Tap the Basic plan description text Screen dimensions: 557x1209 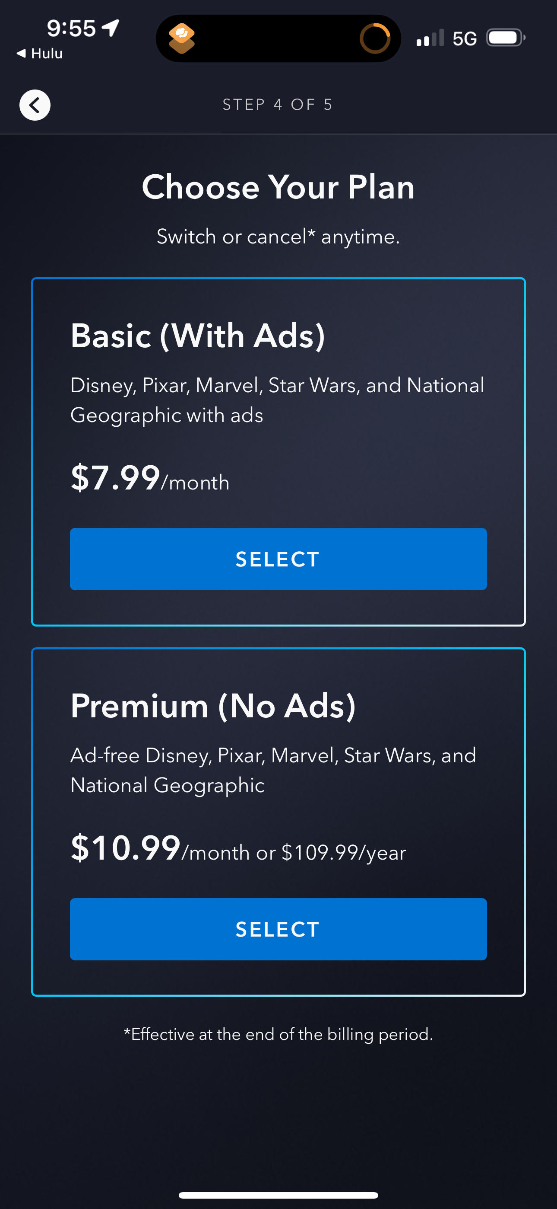pyautogui.click(x=277, y=400)
